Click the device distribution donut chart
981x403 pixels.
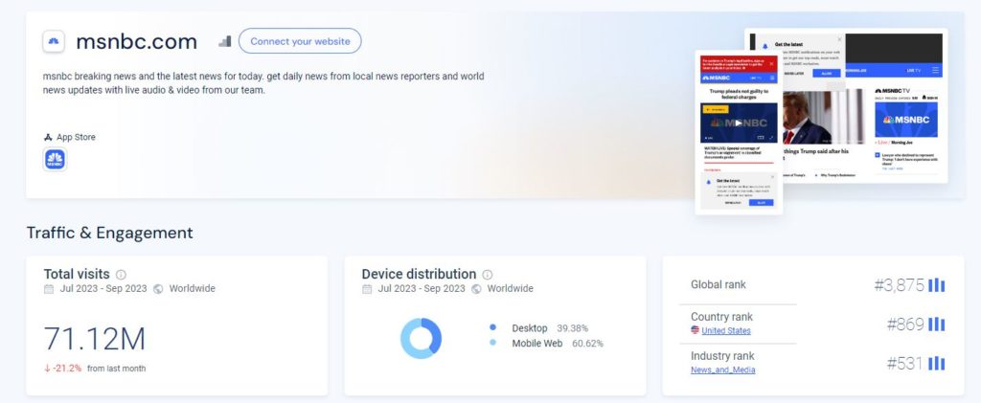[x=422, y=338]
